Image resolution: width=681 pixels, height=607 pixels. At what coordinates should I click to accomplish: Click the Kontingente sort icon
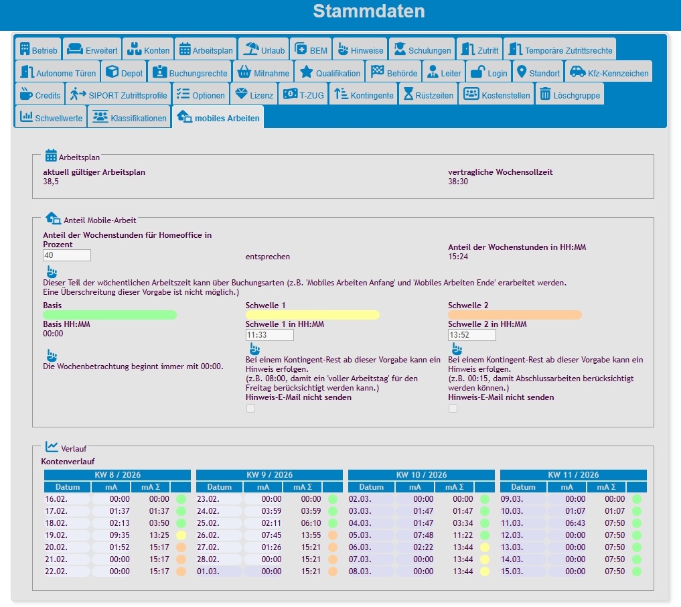pyautogui.click(x=341, y=94)
